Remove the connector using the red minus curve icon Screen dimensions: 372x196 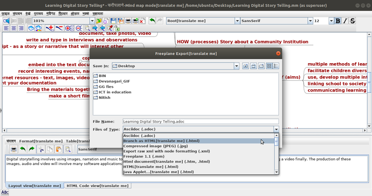pyautogui.click(x=59, y=28)
